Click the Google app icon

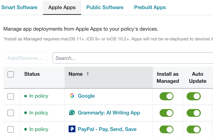point(72,96)
